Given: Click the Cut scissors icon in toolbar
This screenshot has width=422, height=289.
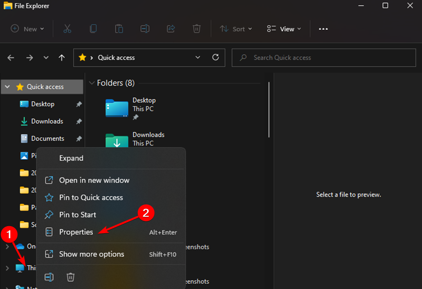Looking at the screenshot, I should (x=67, y=29).
